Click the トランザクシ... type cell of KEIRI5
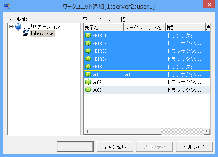218x157 pixels. point(184,67)
